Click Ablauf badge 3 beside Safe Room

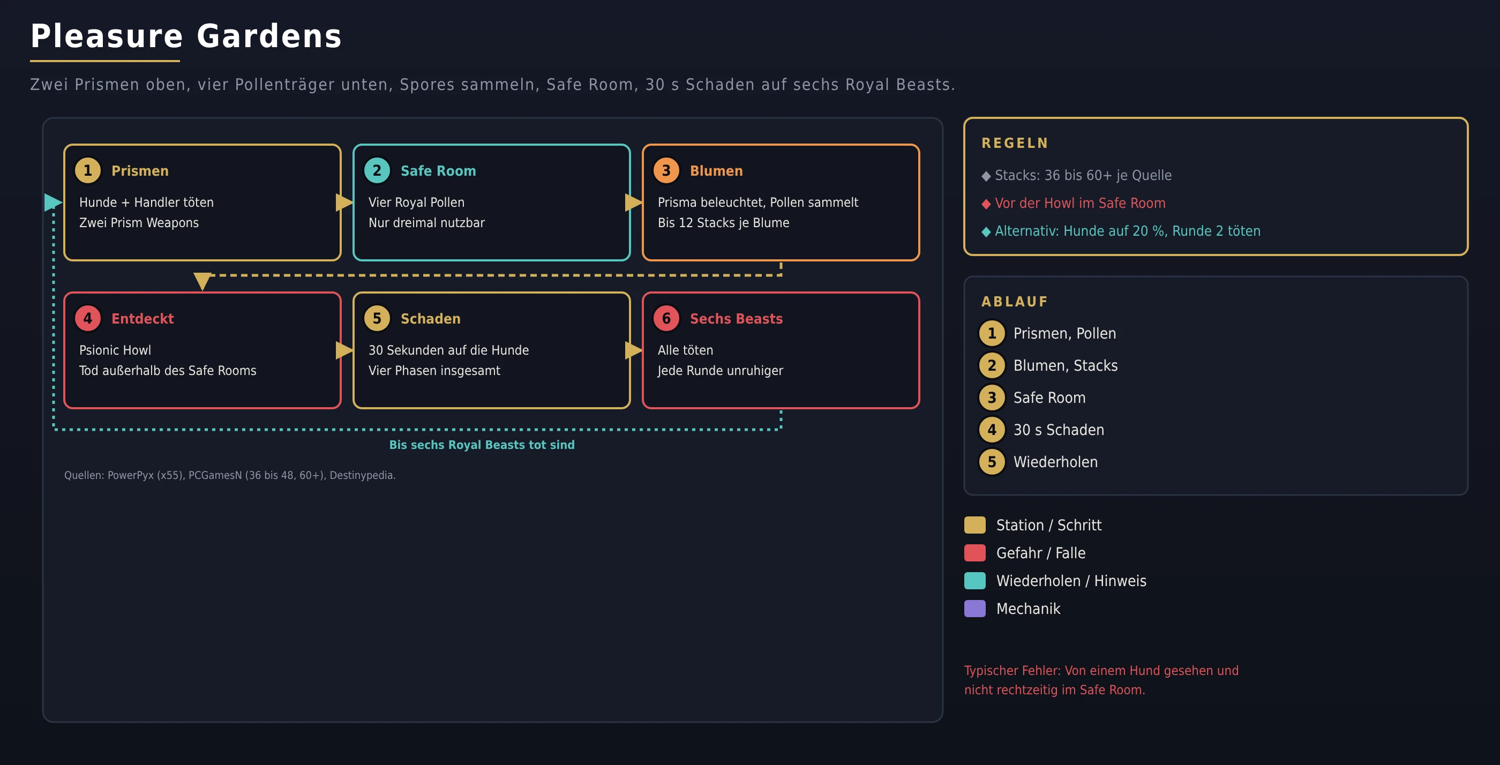click(992, 397)
